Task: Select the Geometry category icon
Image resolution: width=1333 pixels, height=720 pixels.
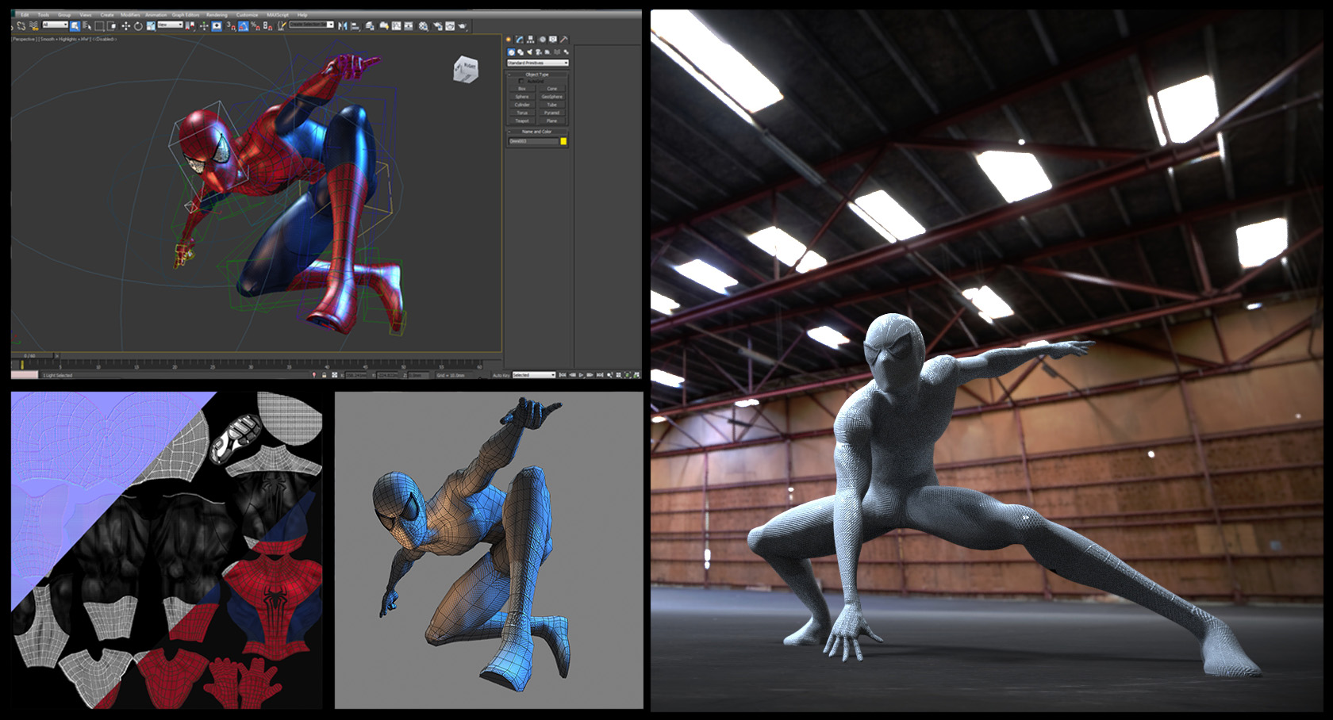Action: 511,52
